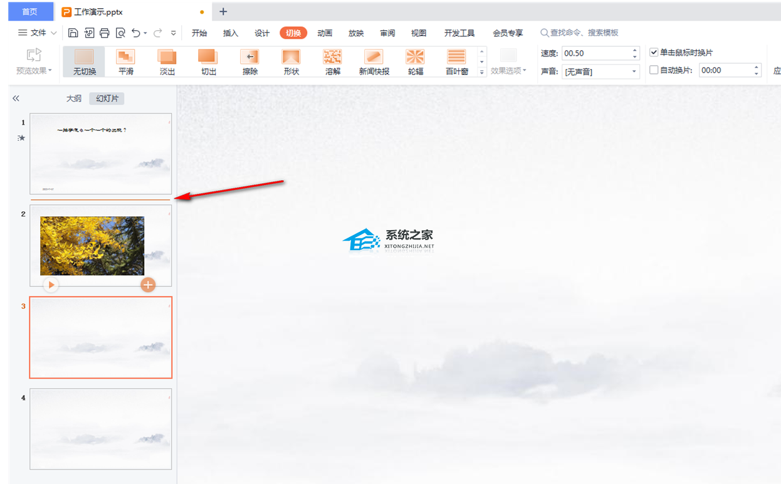The width and height of the screenshot is (781, 484).
Task: Open the undo history dropdown arrow
Action: pos(145,33)
